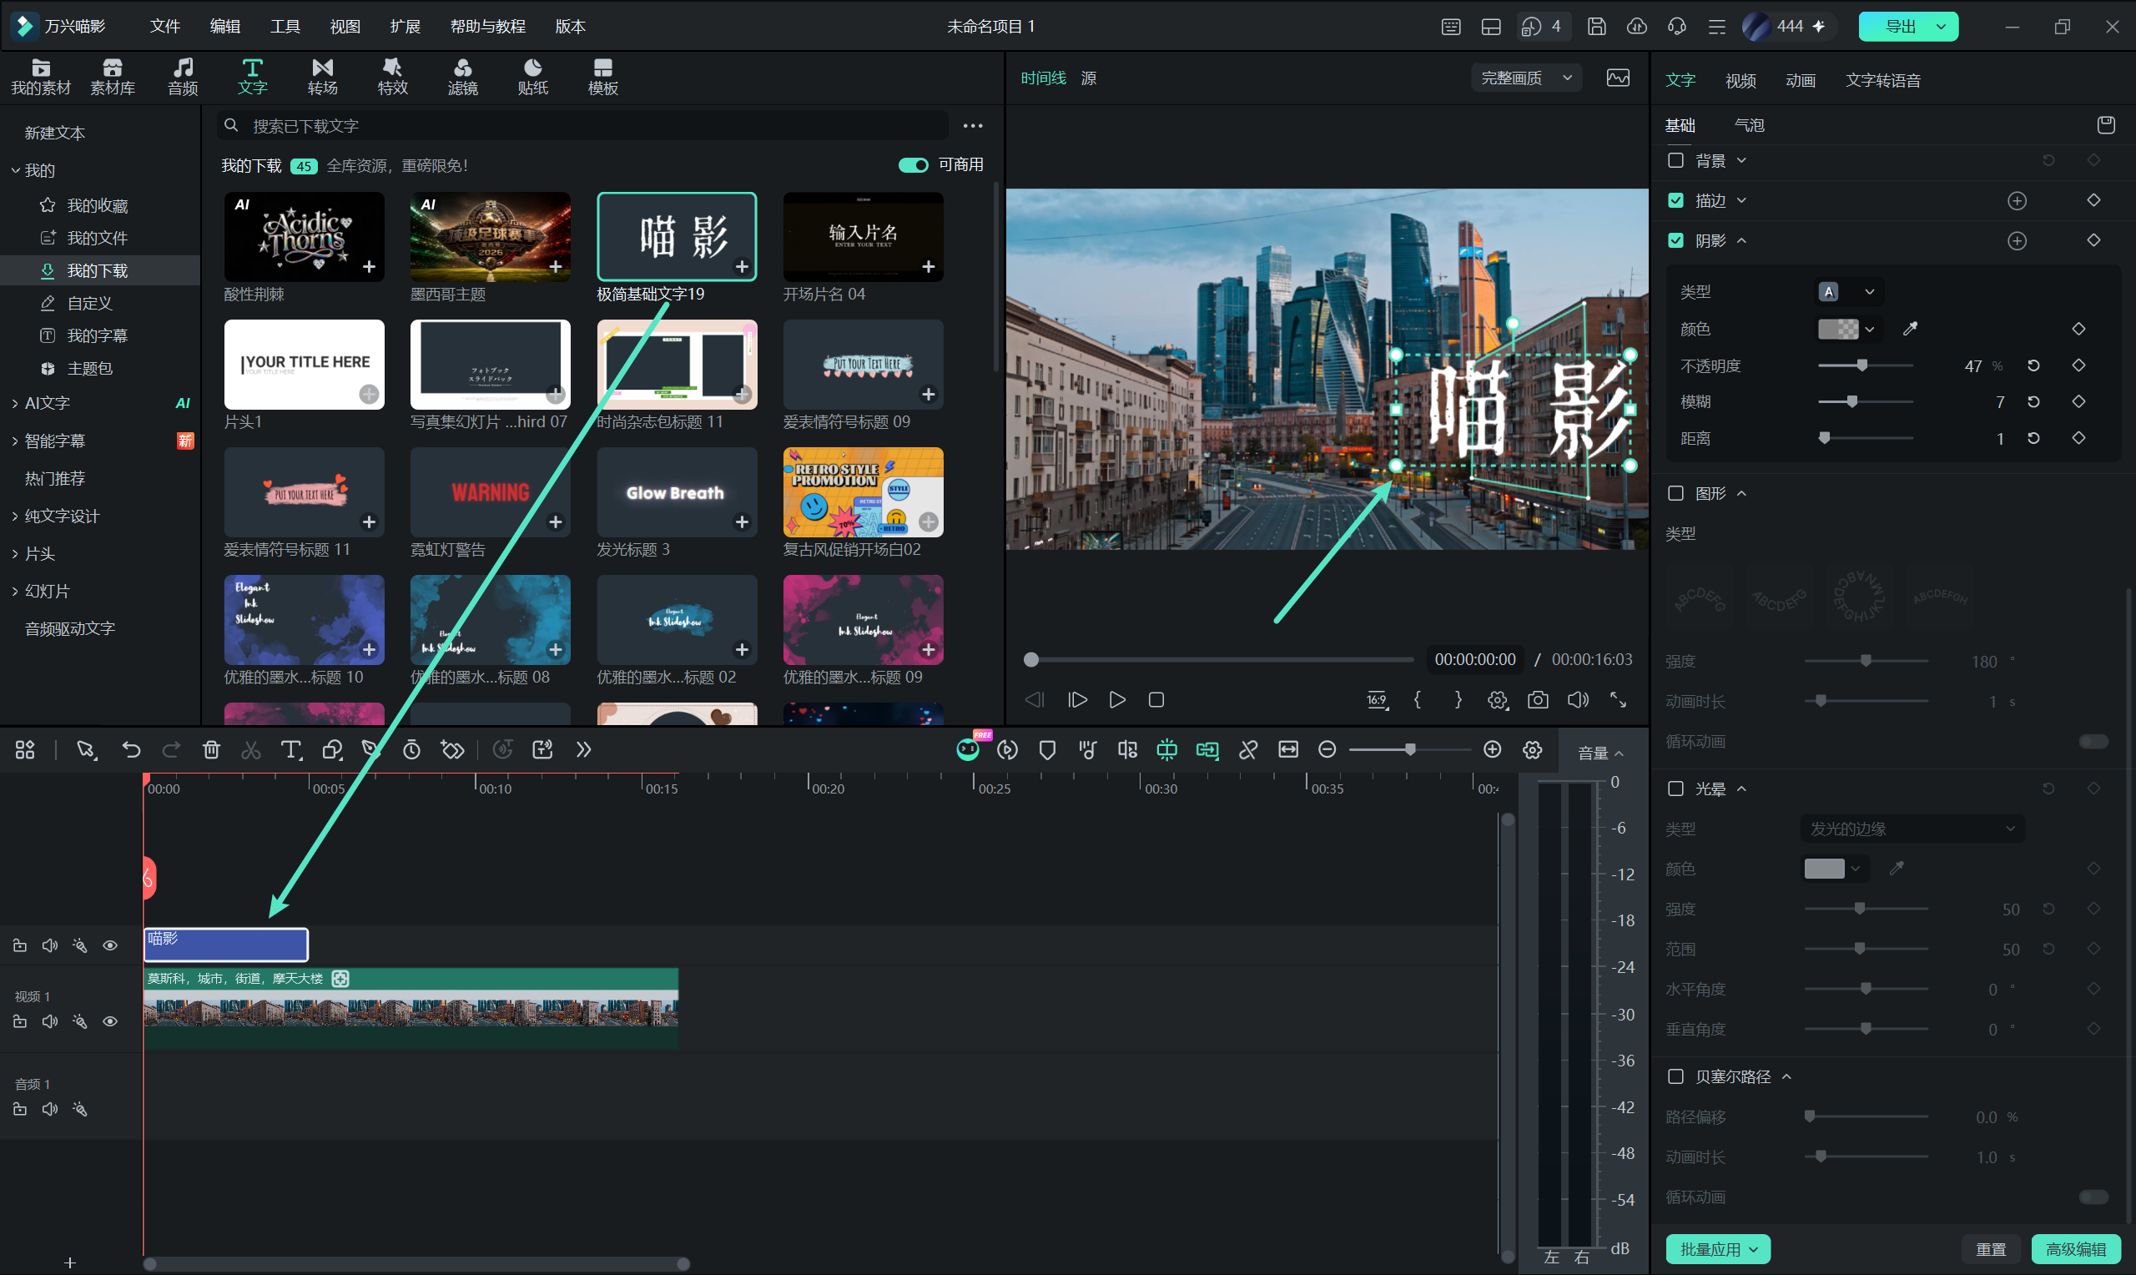
Task: Open the 贴纸 stickers library
Action: [532, 77]
